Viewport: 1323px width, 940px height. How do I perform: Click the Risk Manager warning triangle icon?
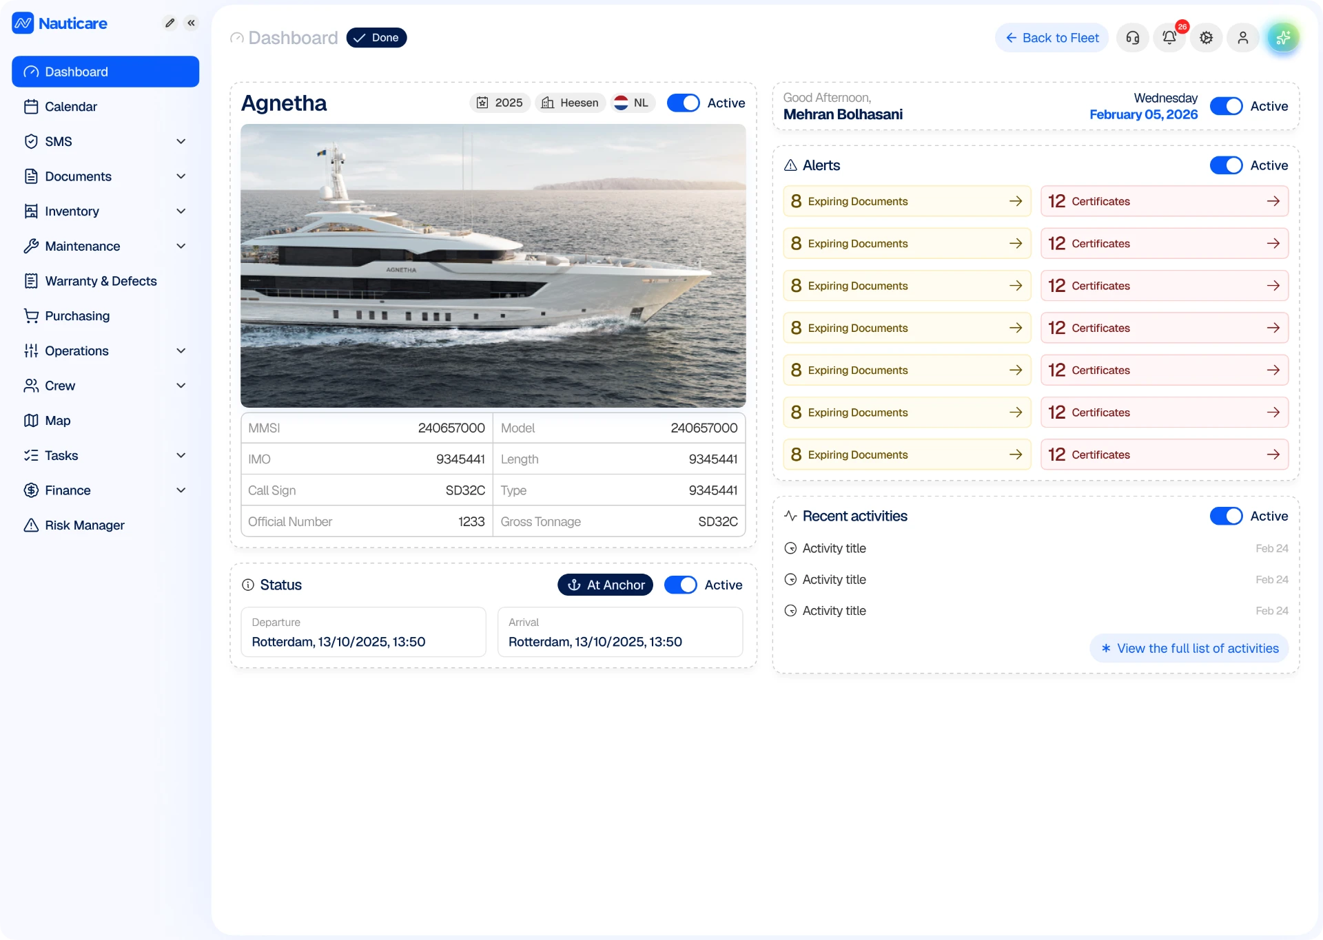tap(31, 525)
